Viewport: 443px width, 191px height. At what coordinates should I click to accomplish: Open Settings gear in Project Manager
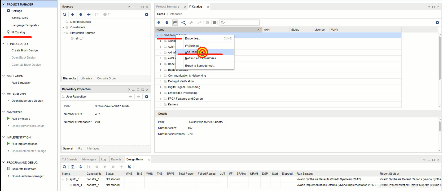[x=8, y=11]
